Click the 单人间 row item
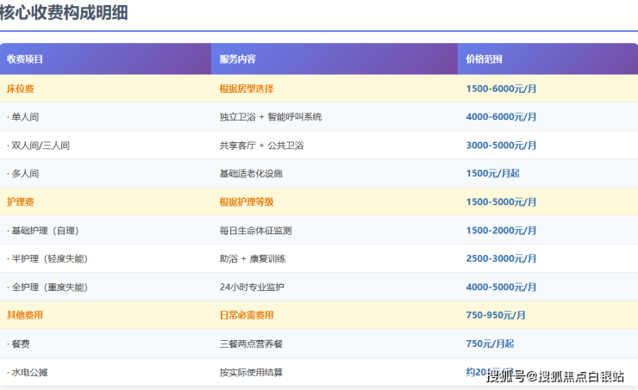Screen dimensions: 638x390 click(x=22, y=117)
